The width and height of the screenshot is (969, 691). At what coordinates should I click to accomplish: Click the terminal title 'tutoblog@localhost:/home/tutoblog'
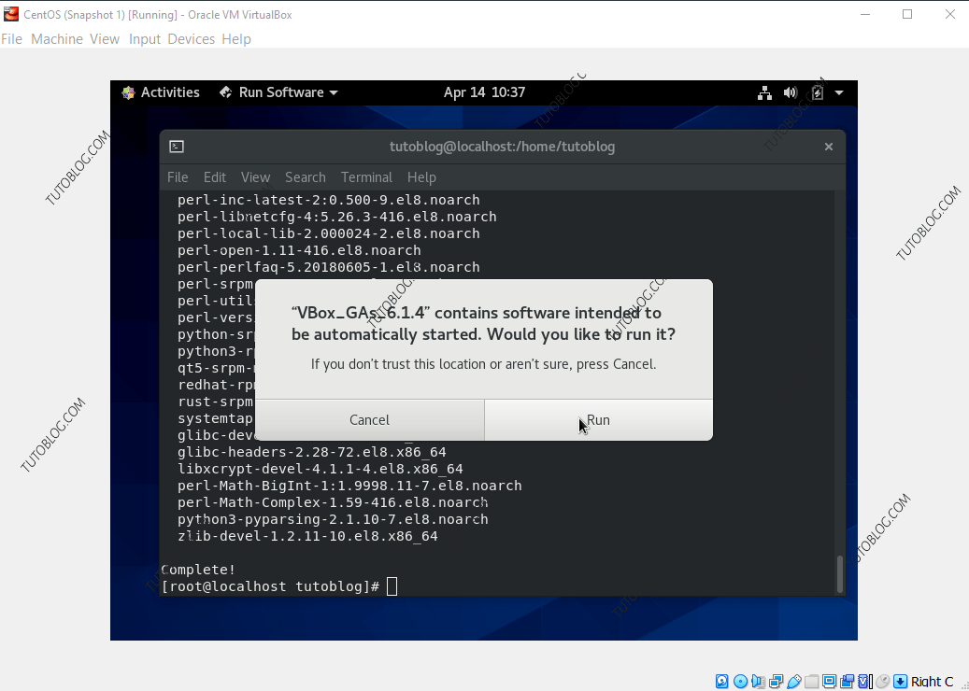click(x=502, y=147)
